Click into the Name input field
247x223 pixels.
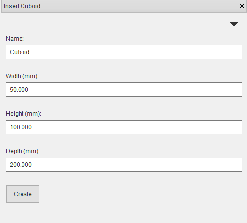tap(124, 52)
